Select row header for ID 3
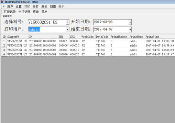This screenshot has height=123, width=175. [x=4, y=50]
